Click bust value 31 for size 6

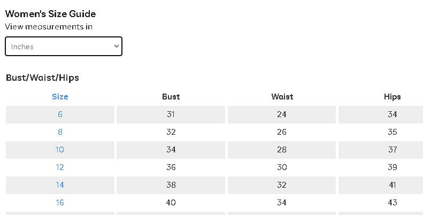pos(171,114)
